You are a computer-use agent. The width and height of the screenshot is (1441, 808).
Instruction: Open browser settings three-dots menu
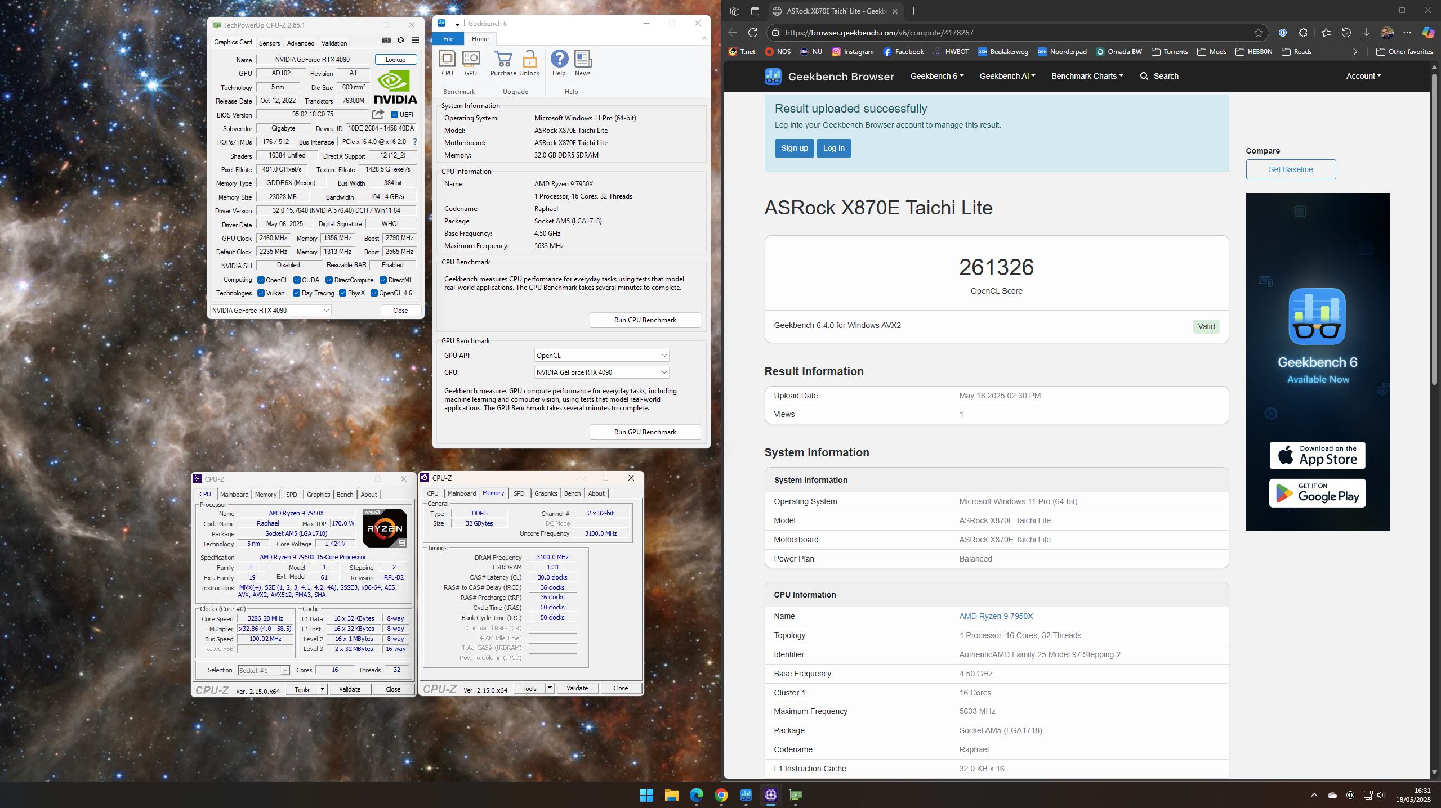coord(1407,33)
